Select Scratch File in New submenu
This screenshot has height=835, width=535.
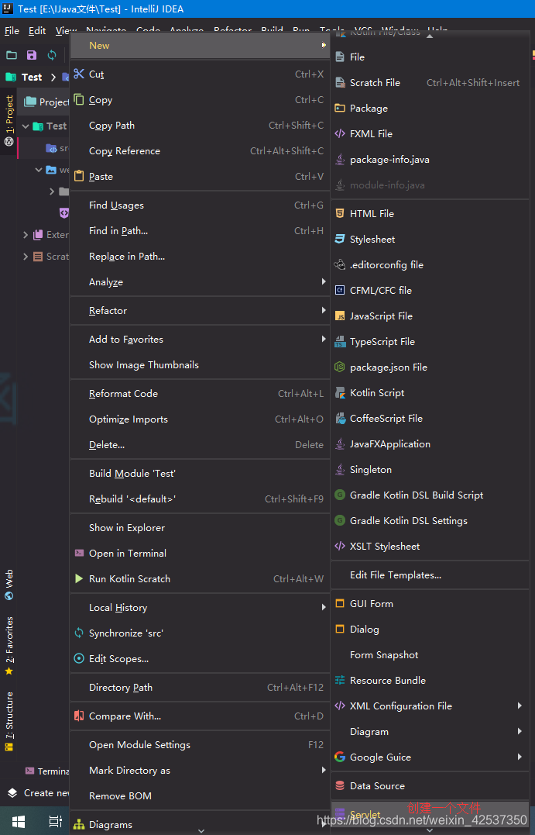click(x=430, y=82)
